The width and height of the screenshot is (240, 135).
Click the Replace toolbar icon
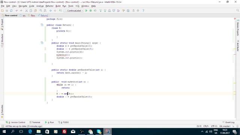pyautogui.click(x=45, y=10)
